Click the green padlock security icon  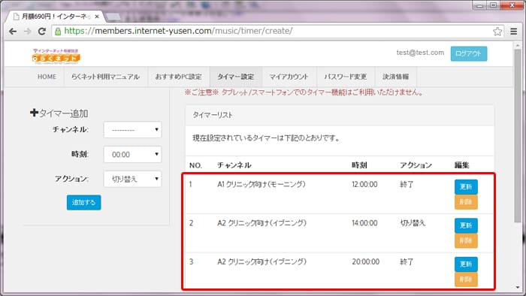58,32
